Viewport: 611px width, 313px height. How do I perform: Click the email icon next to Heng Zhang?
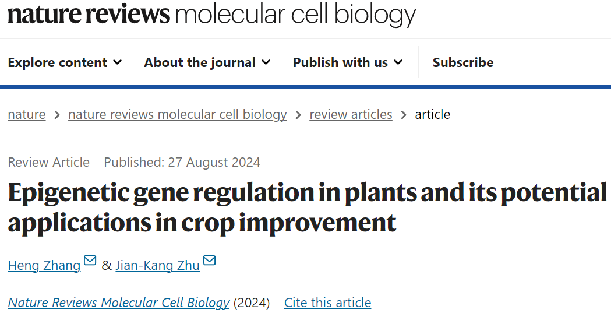click(90, 261)
